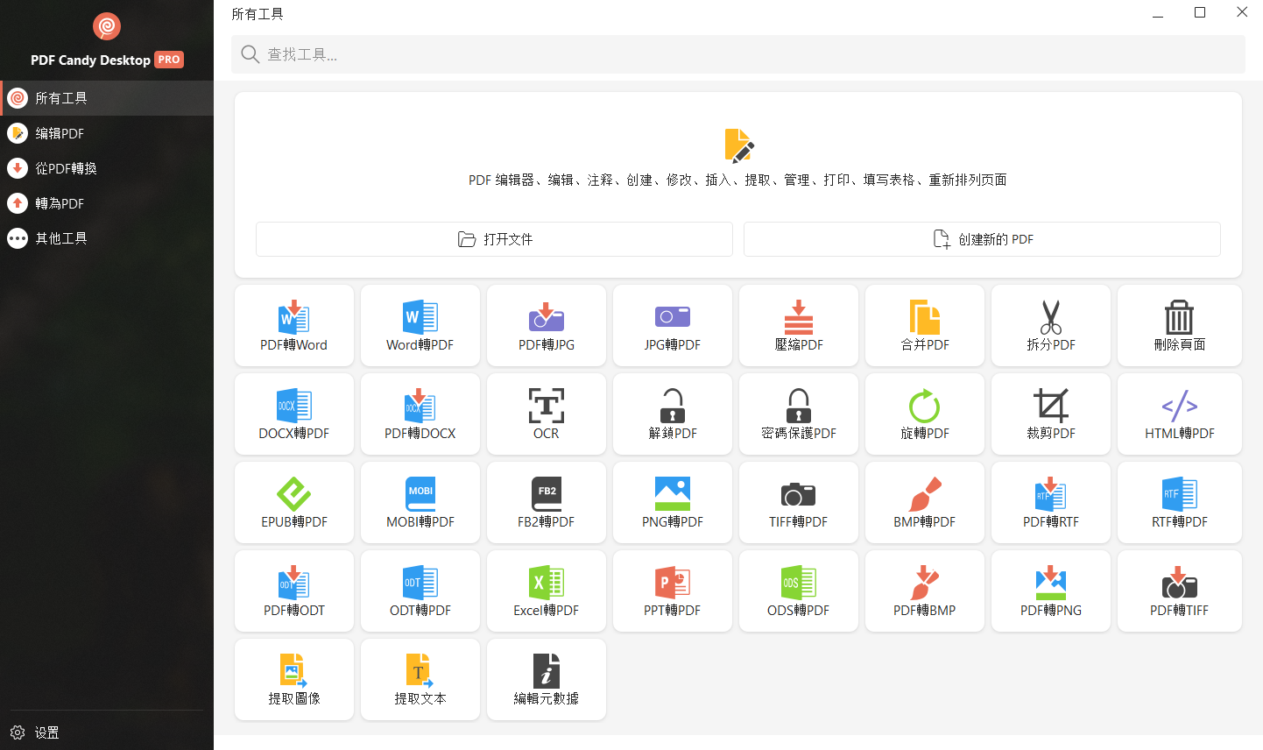Select the 解鎖PDF tool
This screenshot has height=750, width=1263.
tap(672, 414)
